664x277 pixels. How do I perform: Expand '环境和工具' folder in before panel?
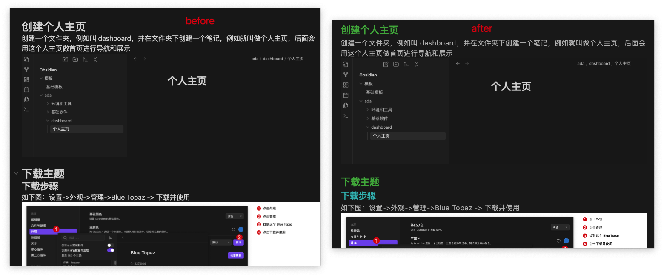48,104
